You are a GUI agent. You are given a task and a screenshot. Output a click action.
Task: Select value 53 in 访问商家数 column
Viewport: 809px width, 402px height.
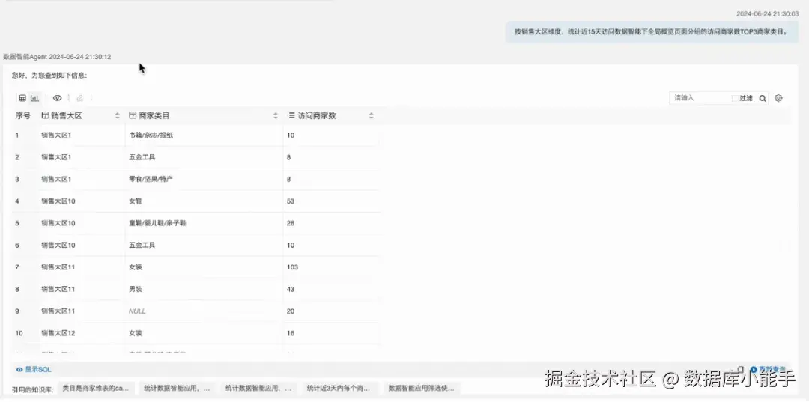291,201
